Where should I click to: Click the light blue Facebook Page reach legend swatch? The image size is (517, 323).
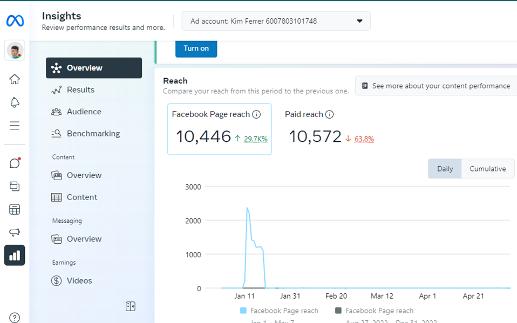243,311
